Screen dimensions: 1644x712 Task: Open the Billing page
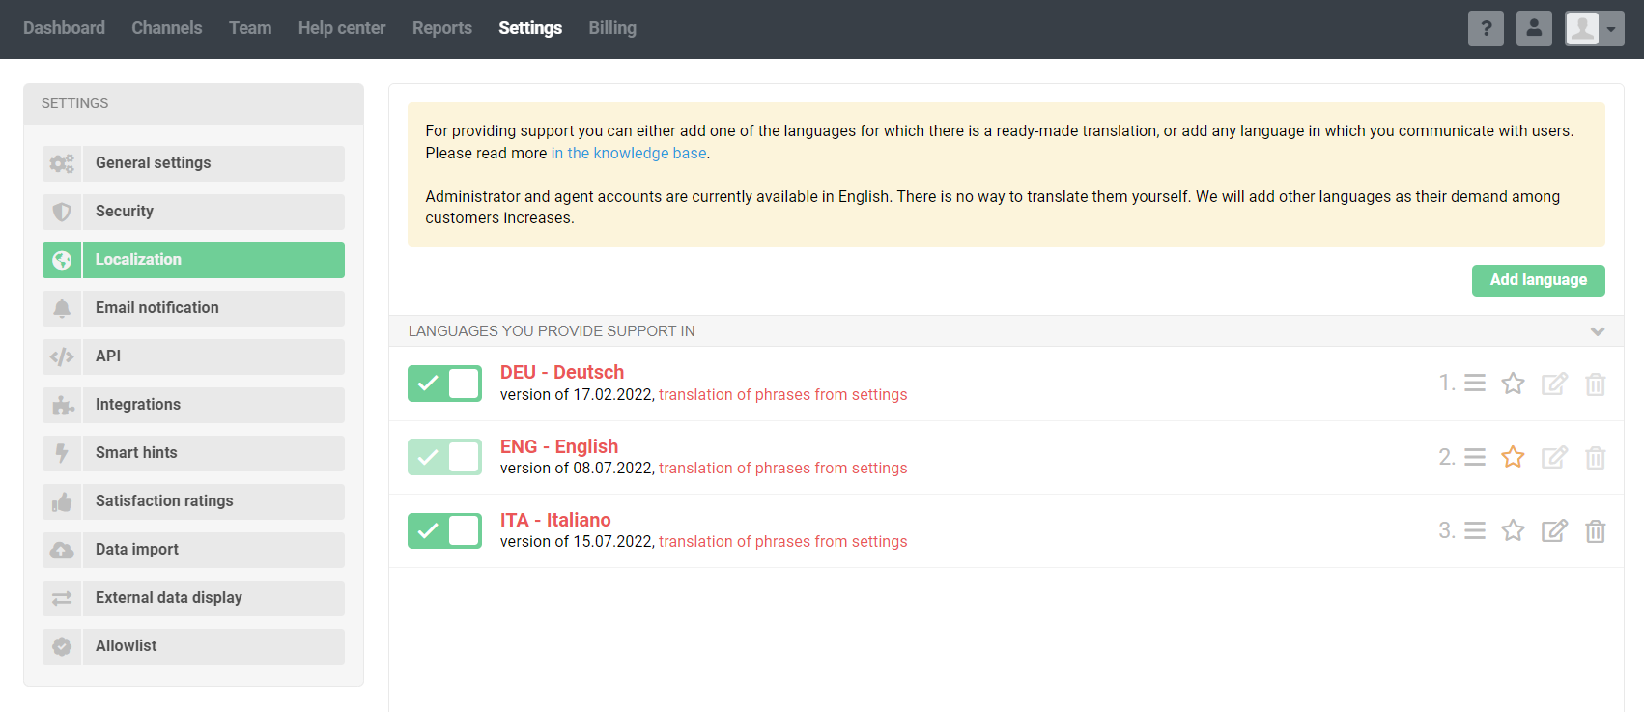coord(612,28)
